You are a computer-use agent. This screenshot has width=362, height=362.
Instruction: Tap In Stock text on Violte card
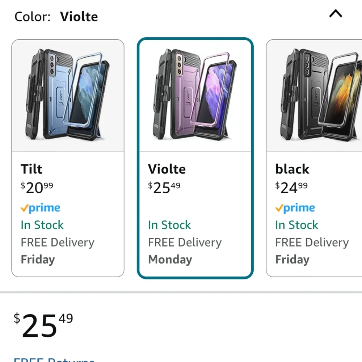[x=169, y=225]
